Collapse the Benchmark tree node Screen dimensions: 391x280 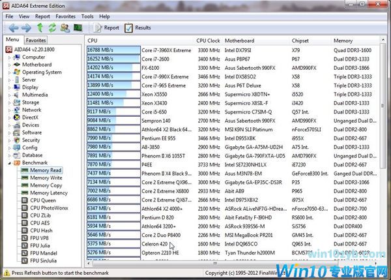point(10,163)
